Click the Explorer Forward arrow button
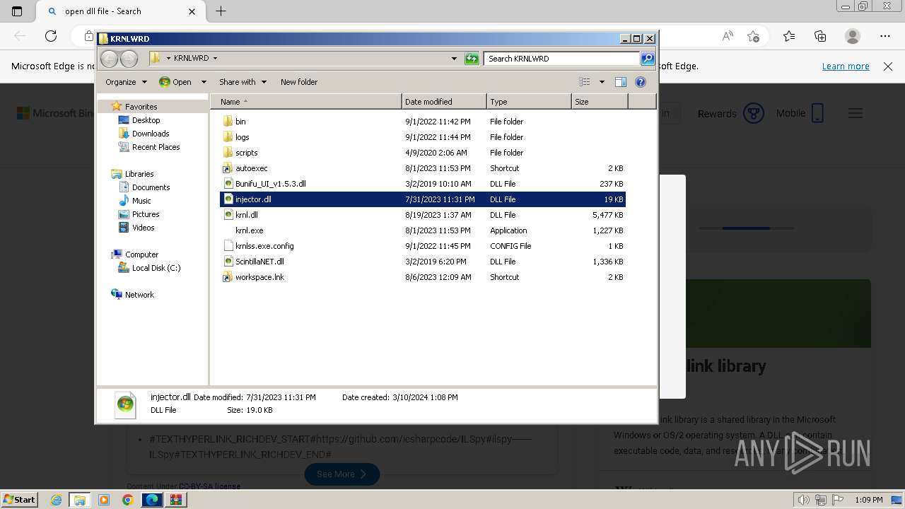 [129, 59]
